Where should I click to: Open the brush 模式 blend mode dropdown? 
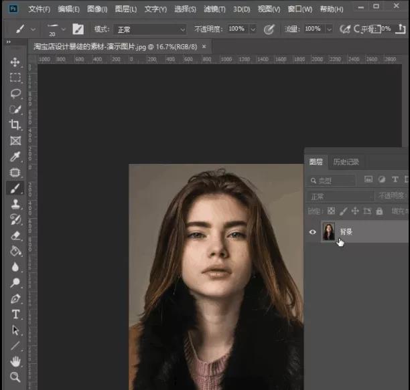(x=149, y=29)
